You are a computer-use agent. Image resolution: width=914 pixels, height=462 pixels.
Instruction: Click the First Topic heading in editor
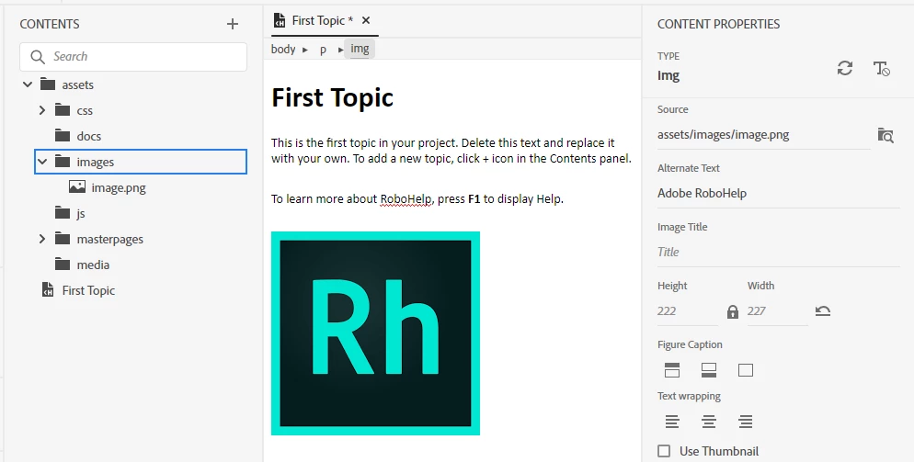point(332,96)
